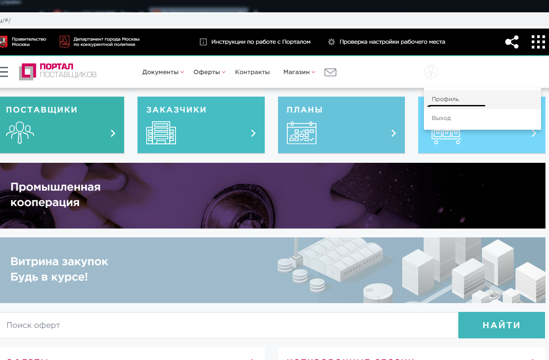The image size is (549, 360).
Task: Click the envelope messages icon
Action: pos(330,72)
